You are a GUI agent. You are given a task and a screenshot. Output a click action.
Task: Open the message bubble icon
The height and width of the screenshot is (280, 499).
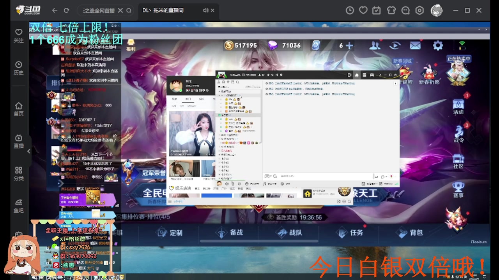tap(405, 10)
